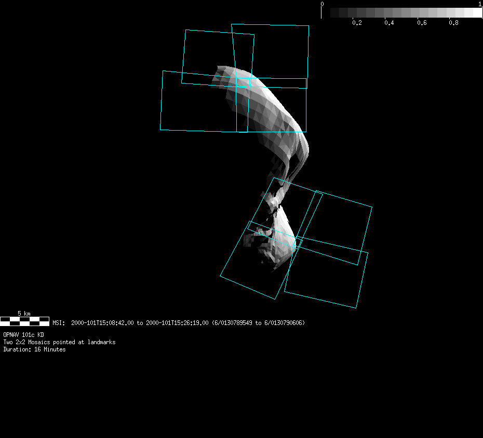Click the 0 label left of colorbar
The width and height of the screenshot is (483, 438).
pyautogui.click(x=322, y=4)
